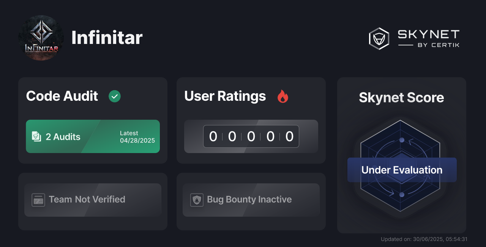This screenshot has height=247, width=486.
Task: Click the team ID card icon
Action: tap(38, 200)
